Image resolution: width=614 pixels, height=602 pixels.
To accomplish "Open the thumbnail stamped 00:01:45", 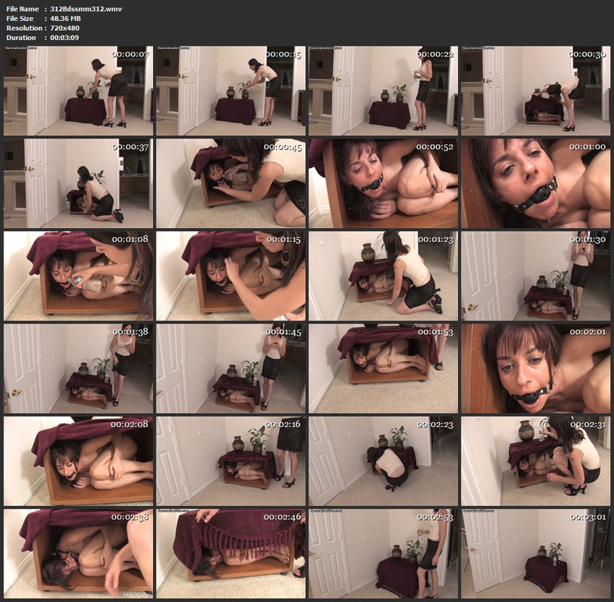I will [x=231, y=368].
